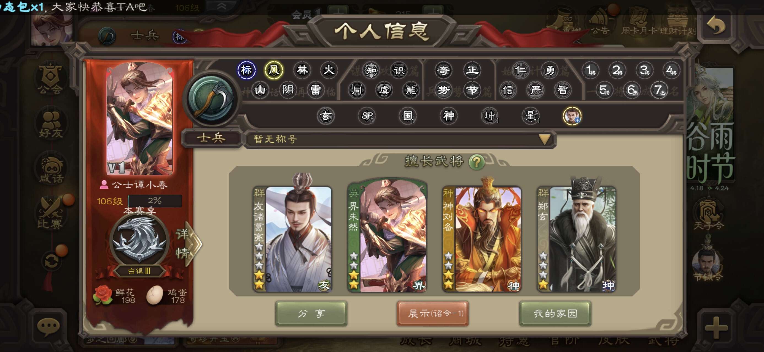
Task: Click the help question mark icon
Action: coord(477,162)
